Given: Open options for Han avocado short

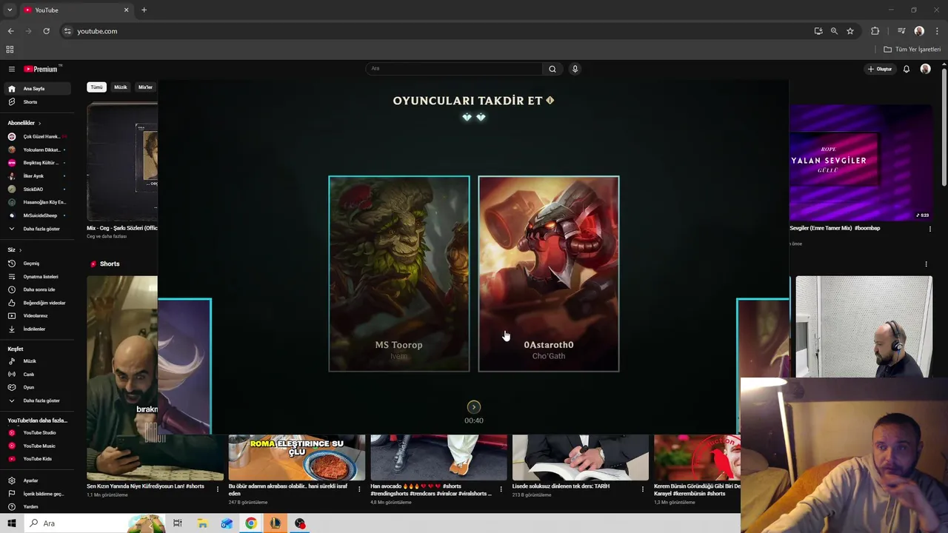Looking at the screenshot, I should (x=501, y=489).
